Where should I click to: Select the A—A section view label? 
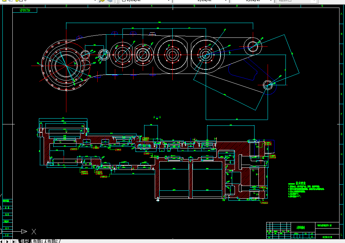click(x=157, y=118)
